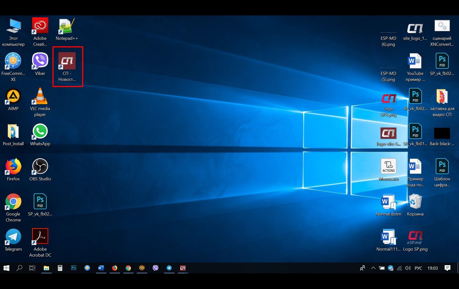This screenshot has width=459, height=289.
Task: Expand hidden system tray icons
Action: click(373, 268)
